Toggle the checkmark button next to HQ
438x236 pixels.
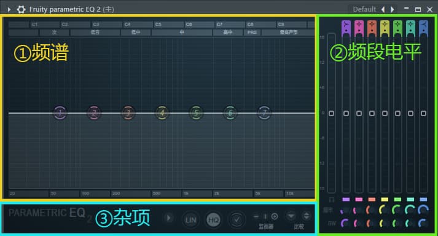(237, 220)
